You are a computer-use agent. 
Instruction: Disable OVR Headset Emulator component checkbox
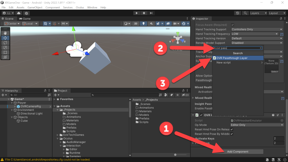(201, 115)
